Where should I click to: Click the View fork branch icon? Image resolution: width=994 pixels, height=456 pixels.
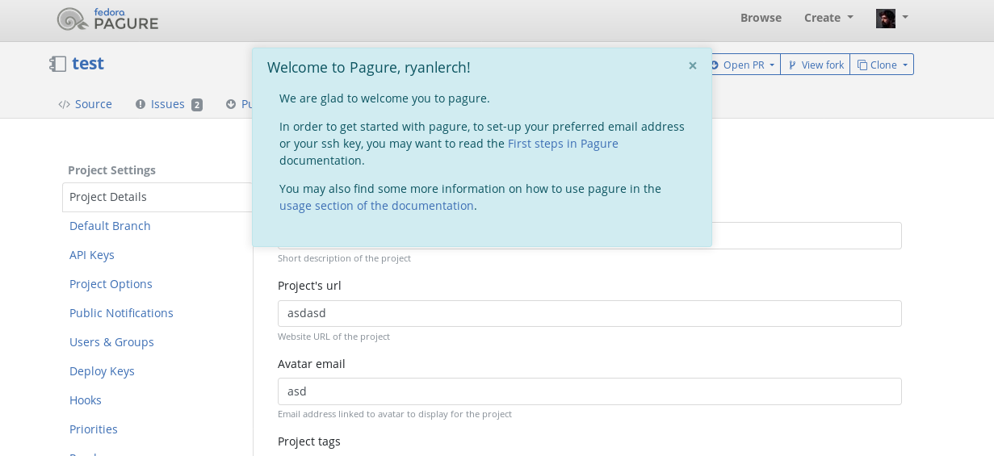tap(792, 65)
